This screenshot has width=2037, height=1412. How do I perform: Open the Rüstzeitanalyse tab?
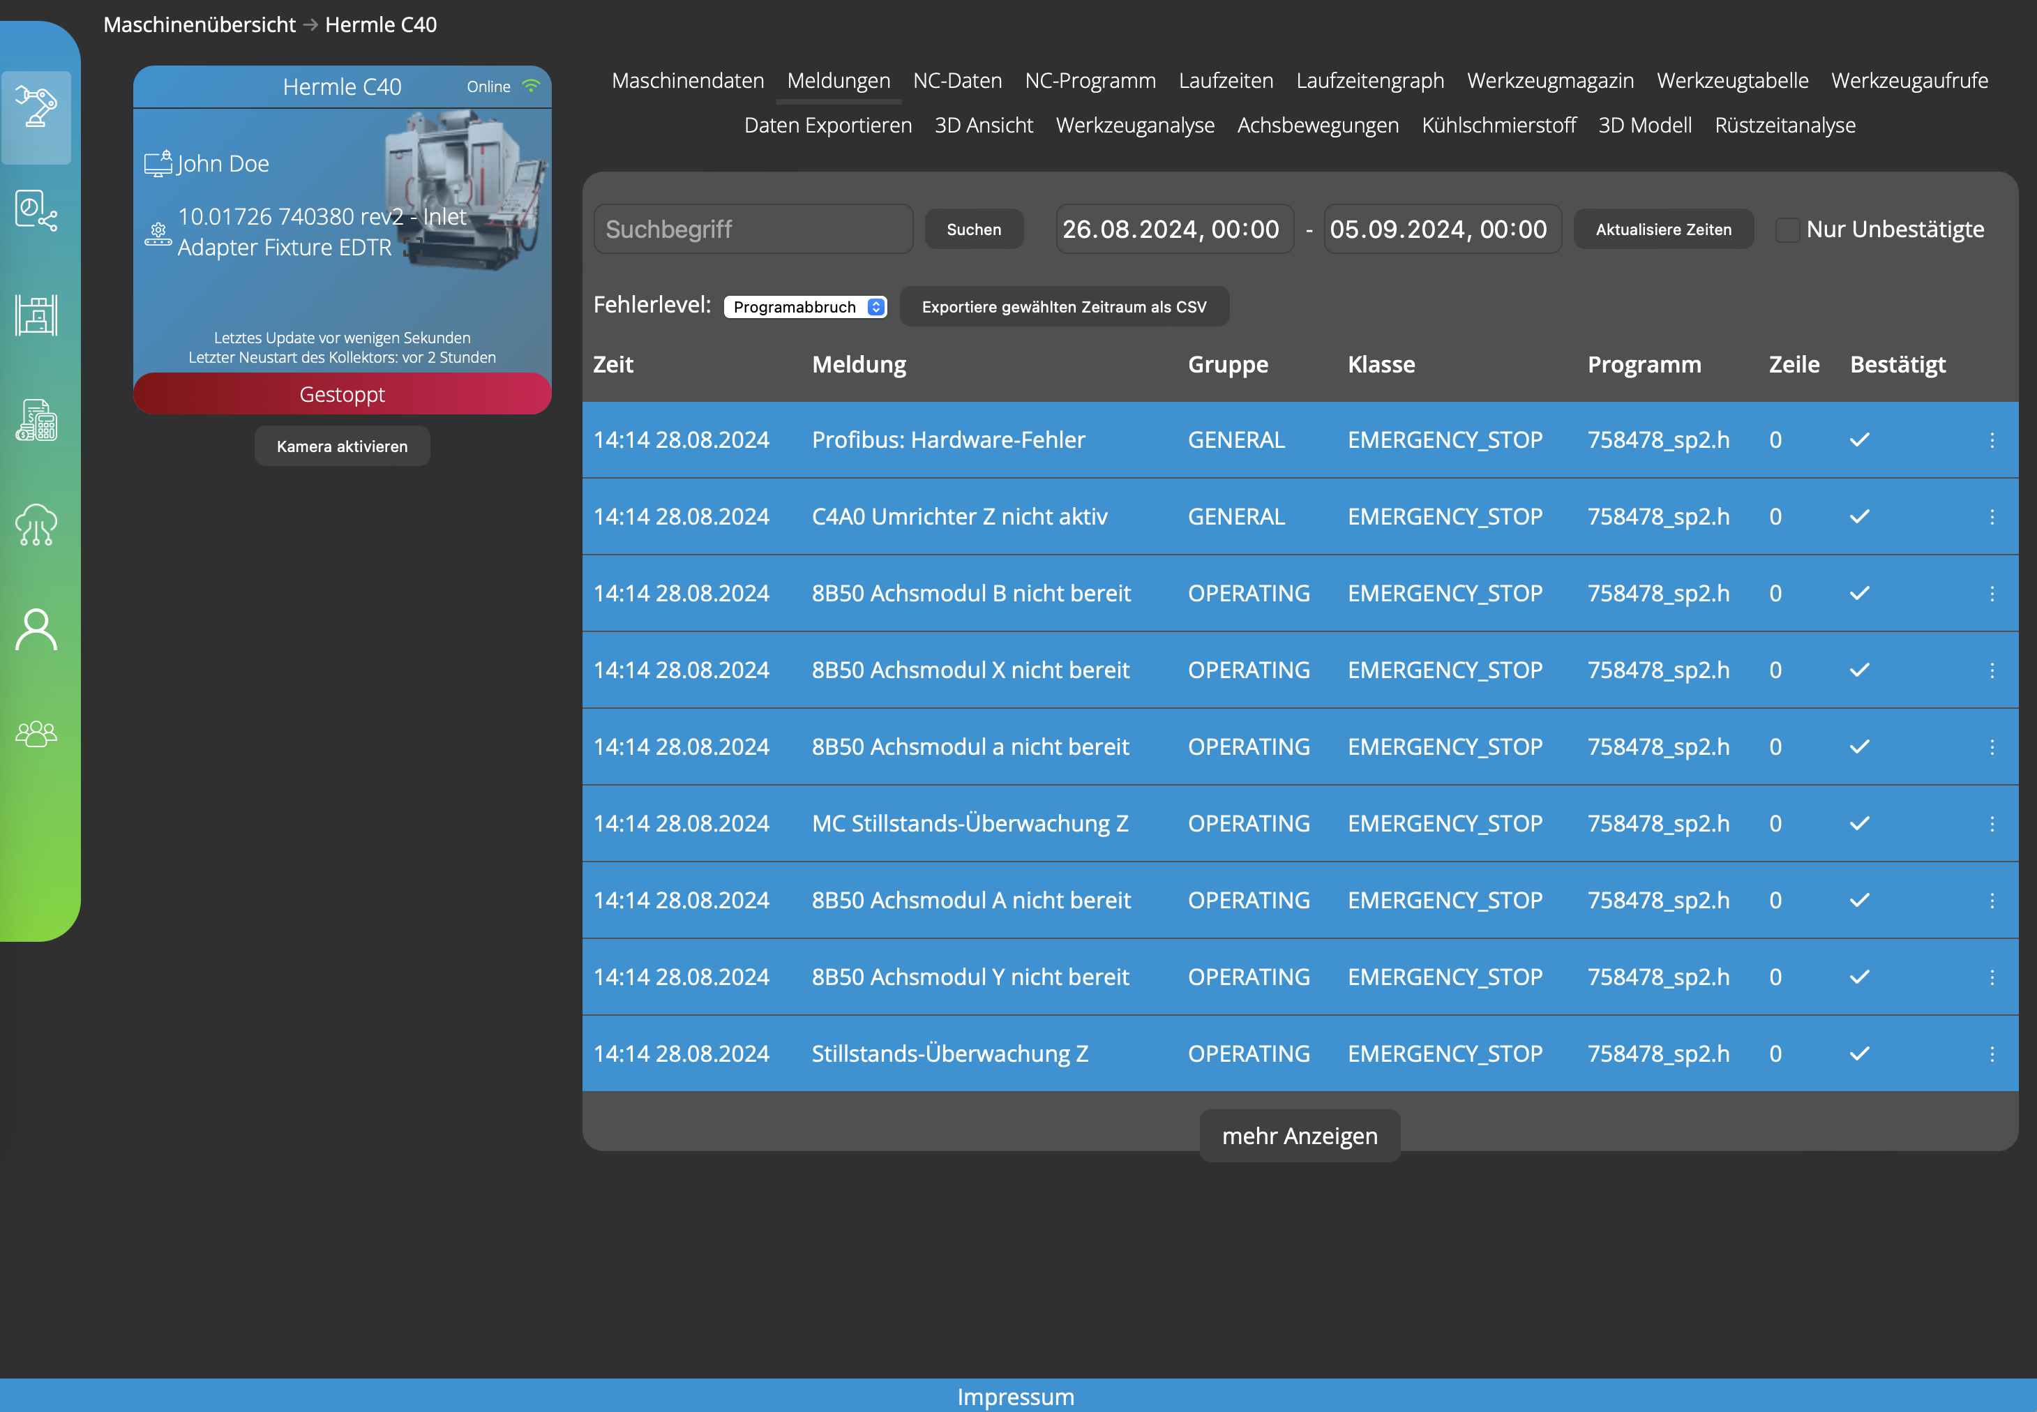point(1785,126)
